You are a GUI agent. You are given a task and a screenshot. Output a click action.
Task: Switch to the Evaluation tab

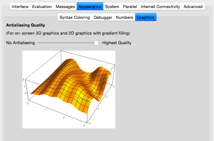[x=42, y=6]
